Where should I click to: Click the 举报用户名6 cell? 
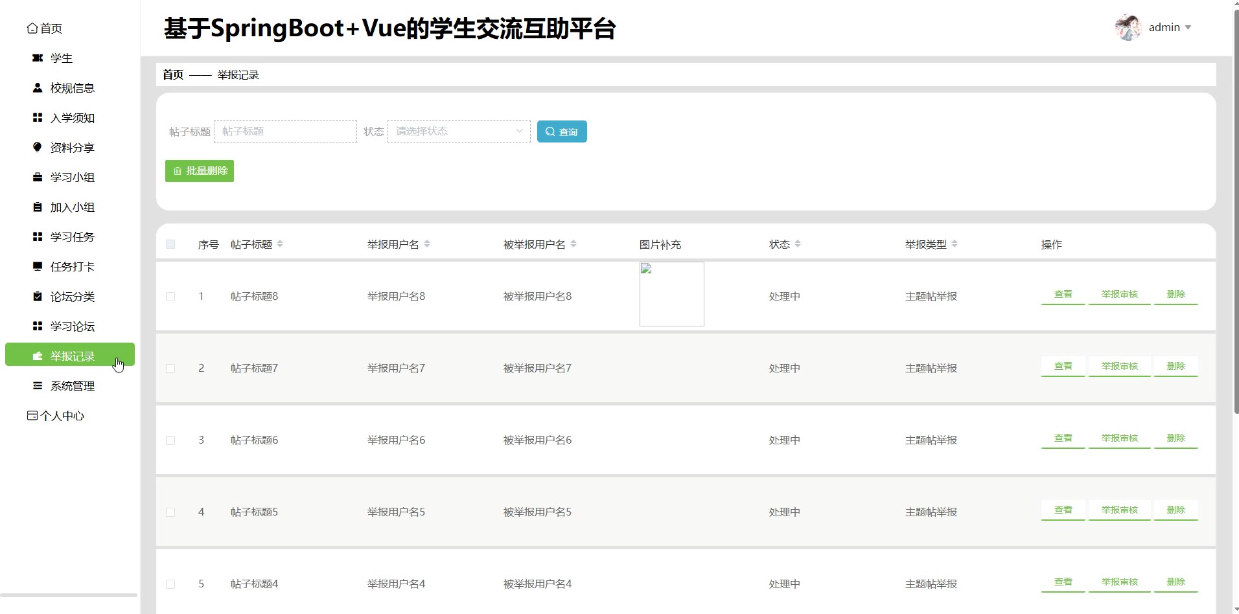click(x=396, y=440)
